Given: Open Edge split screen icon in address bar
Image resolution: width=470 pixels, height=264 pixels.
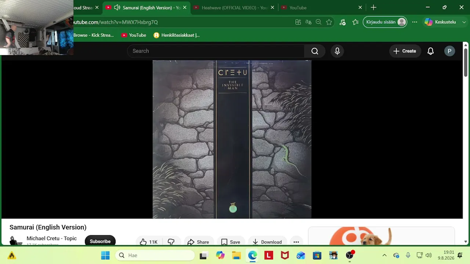Looking at the screenshot, I should tap(298, 22).
